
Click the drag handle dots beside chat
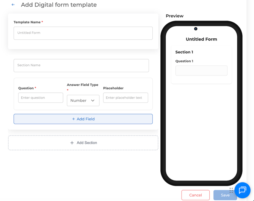pos(231,190)
